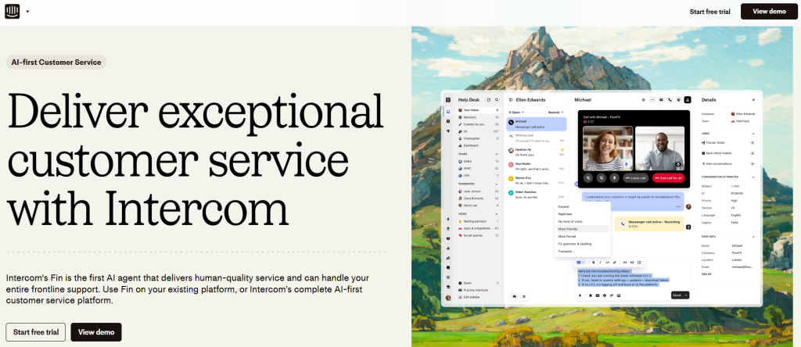Choose Expand from the AI menu

[583, 206]
